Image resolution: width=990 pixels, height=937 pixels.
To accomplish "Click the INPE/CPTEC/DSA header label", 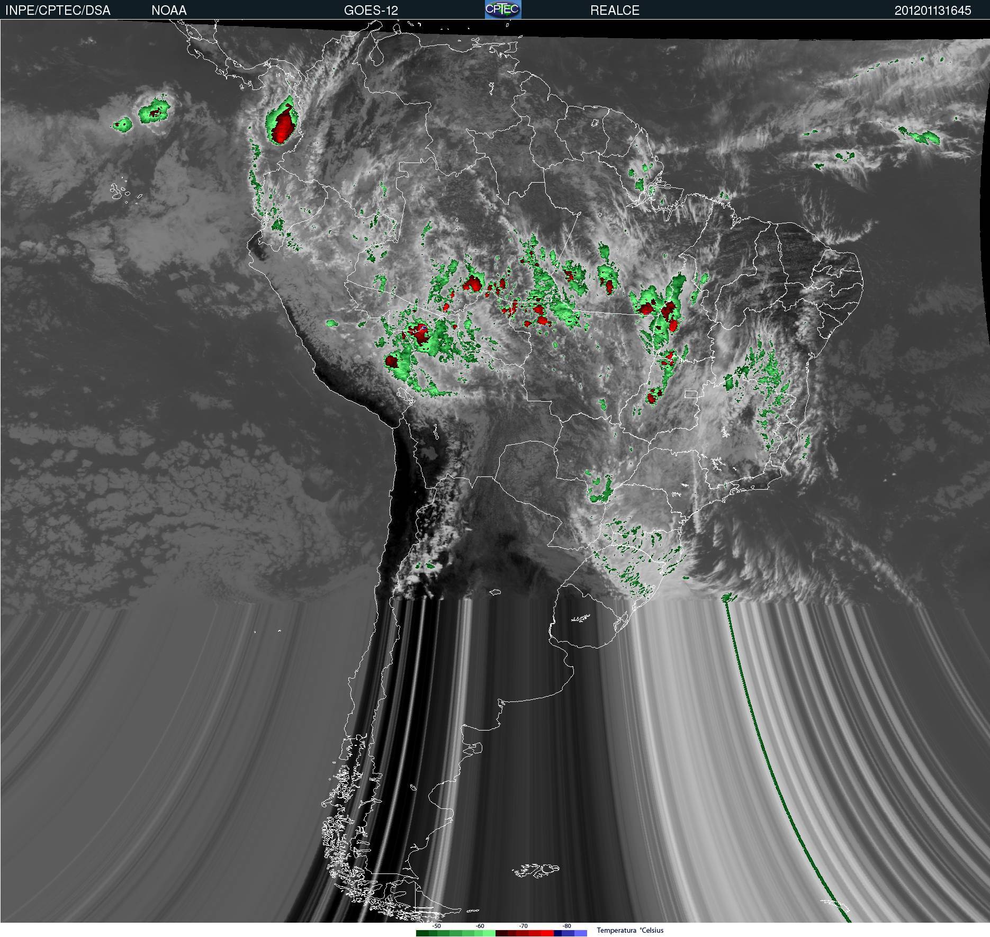I will tap(58, 11).
